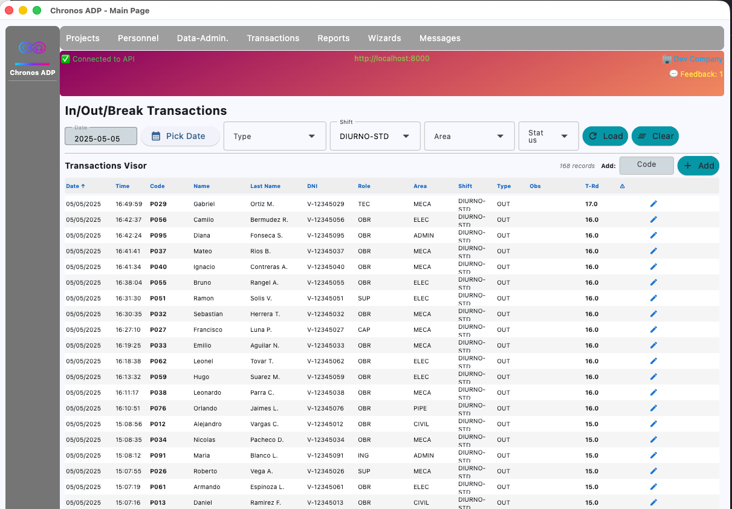Viewport: 732px width, 509px height.
Task: Click edit pencil for Ramon Solis row
Action: click(653, 299)
